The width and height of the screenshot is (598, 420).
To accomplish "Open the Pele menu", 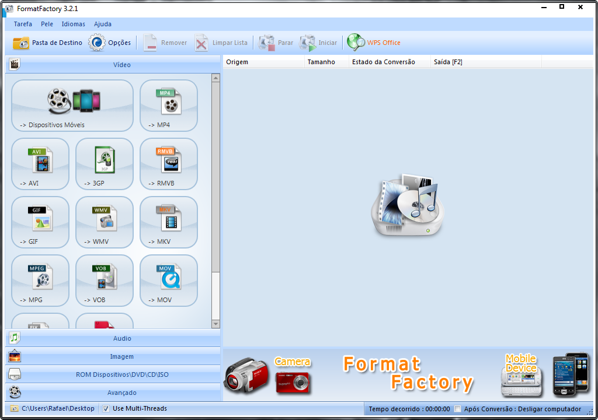I will [47, 24].
